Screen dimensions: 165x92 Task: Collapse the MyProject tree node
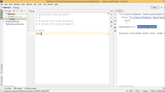pos(4,14)
